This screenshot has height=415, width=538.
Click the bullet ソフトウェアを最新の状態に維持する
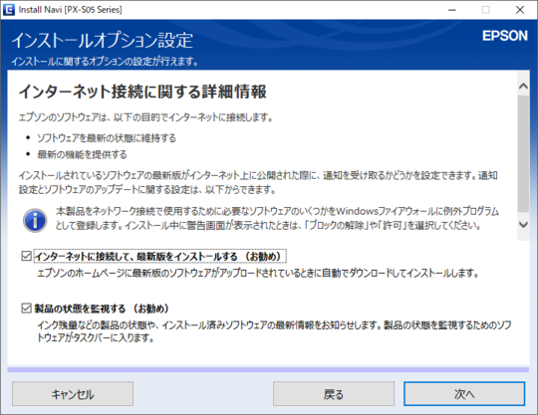(107, 138)
